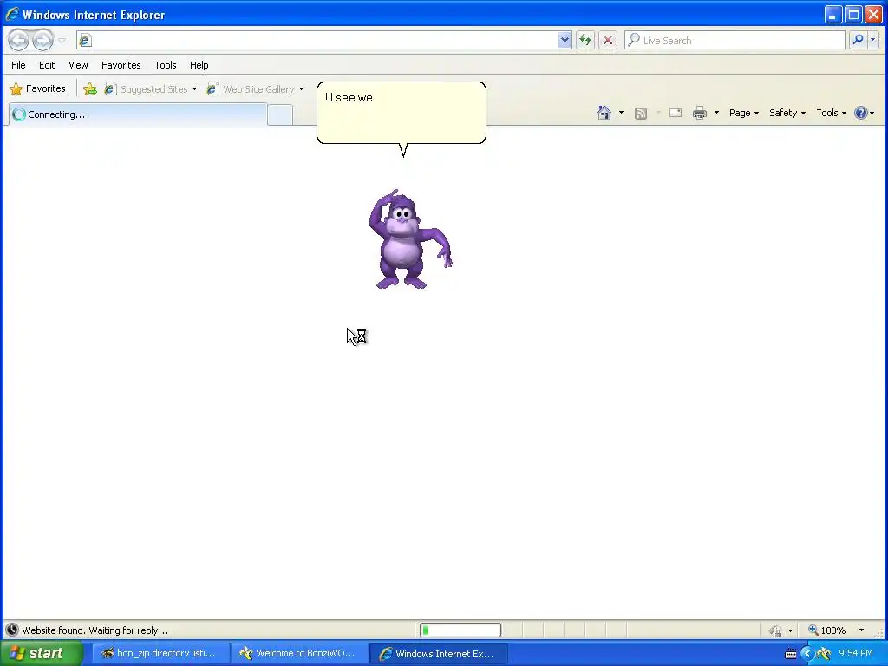Click the Internet Explorer title bar logo
This screenshot has height=666, width=888.
(x=12, y=14)
